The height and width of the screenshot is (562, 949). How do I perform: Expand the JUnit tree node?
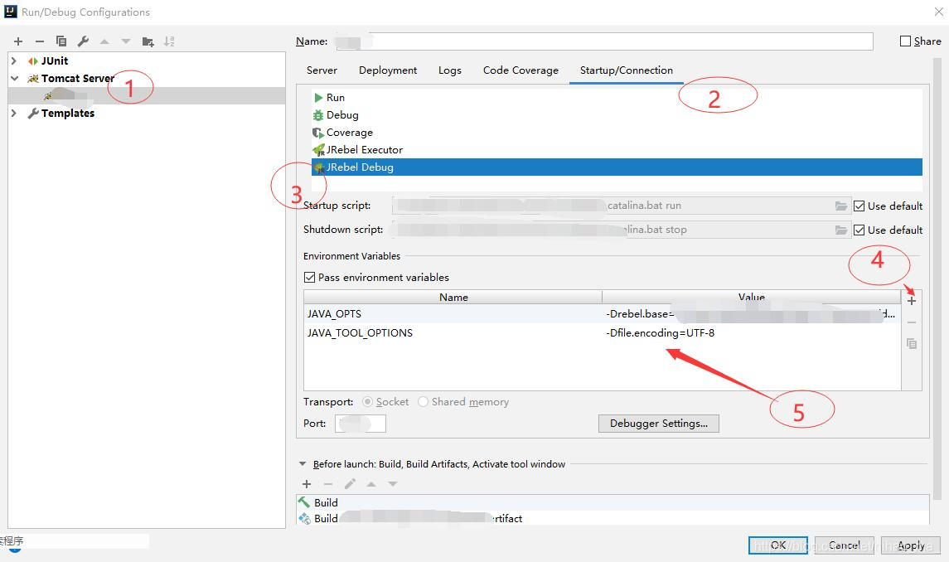click(14, 61)
